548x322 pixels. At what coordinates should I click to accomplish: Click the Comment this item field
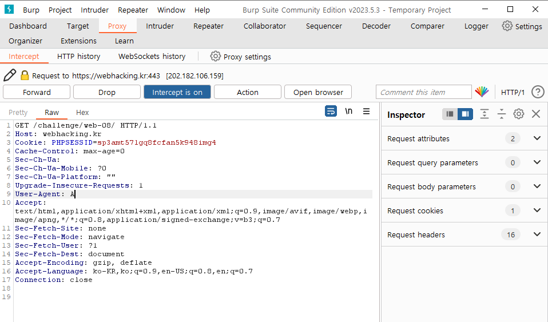423,92
